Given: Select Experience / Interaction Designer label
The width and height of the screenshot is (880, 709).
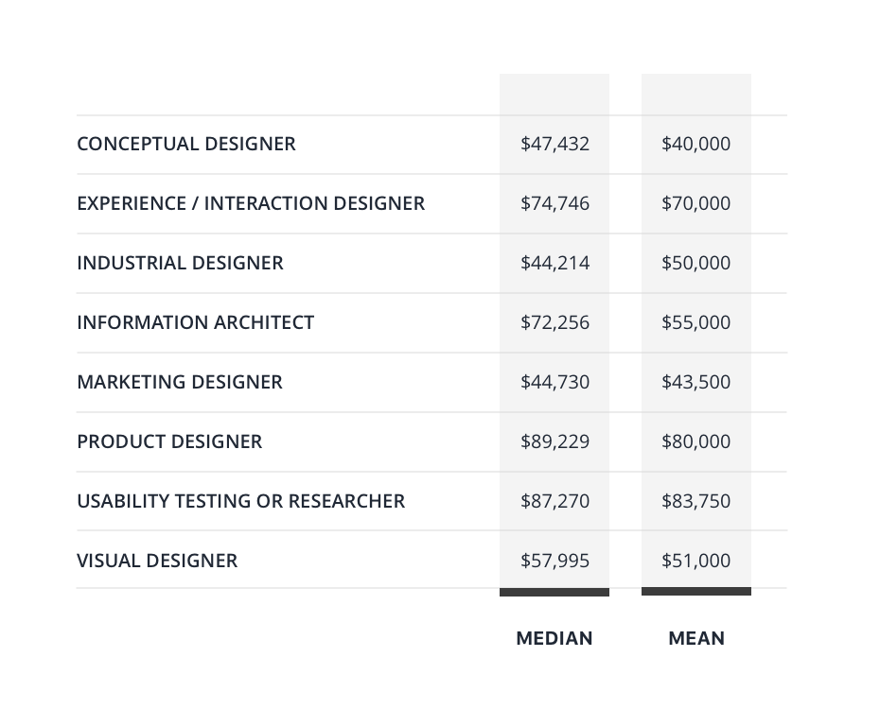Looking at the screenshot, I should (251, 203).
